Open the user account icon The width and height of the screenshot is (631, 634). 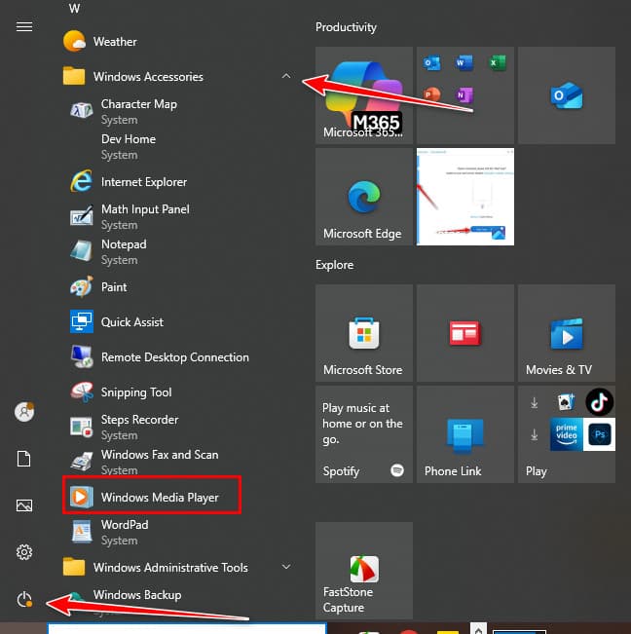tap(24, 412)
